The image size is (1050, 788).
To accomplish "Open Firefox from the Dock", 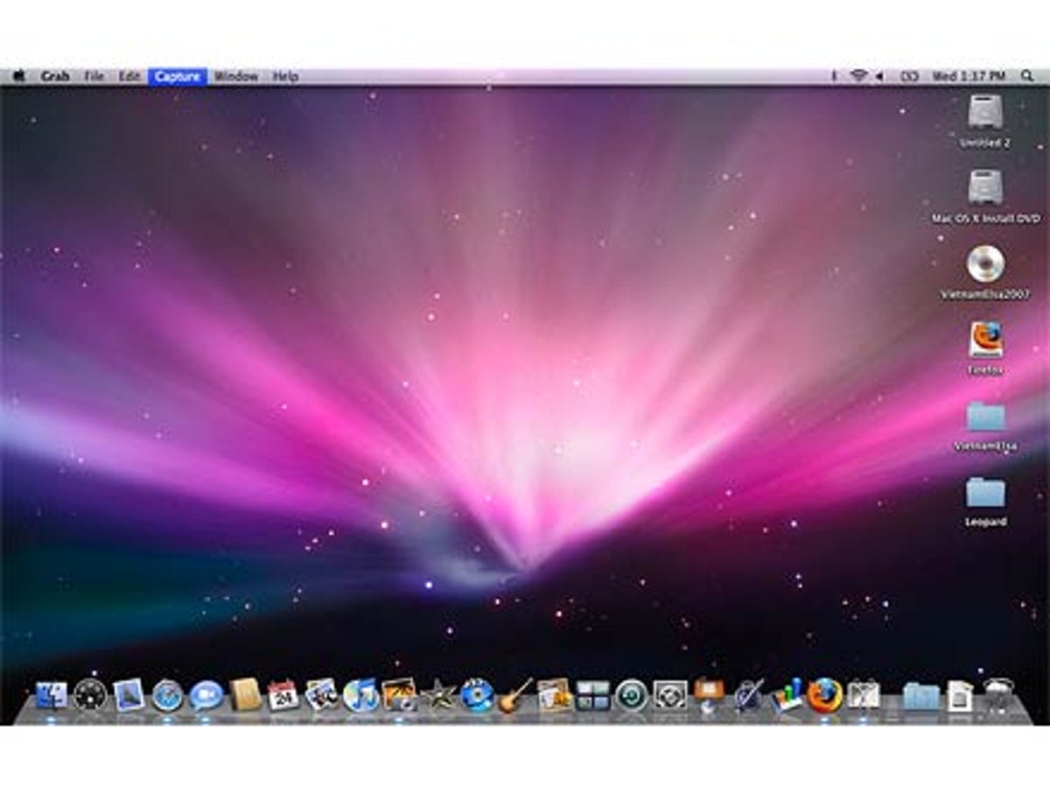I will pyautogui.click(x=824, y=695).
